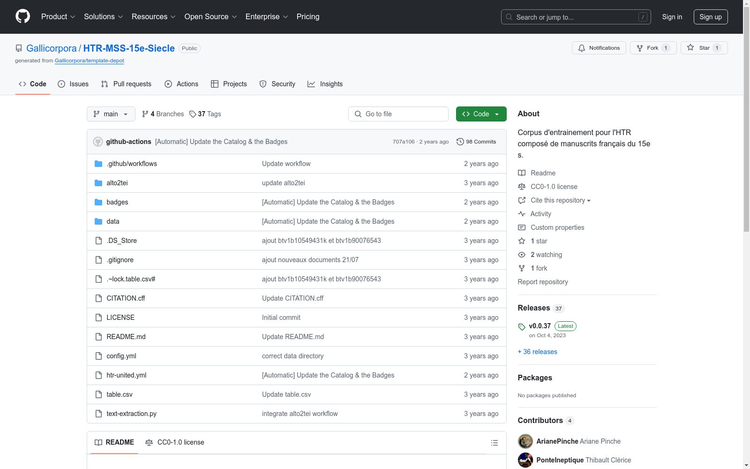Expand the Resources menu
This screenshot has width=750, height=469.
point(154,17)
